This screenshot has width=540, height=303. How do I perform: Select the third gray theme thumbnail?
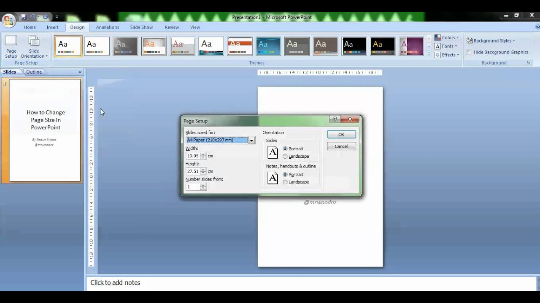tap(125, 46)
